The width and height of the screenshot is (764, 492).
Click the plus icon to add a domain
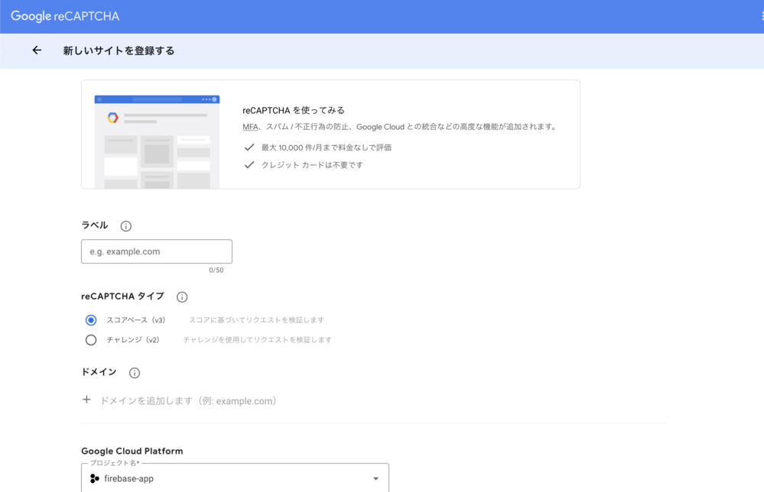coord(86,400)
